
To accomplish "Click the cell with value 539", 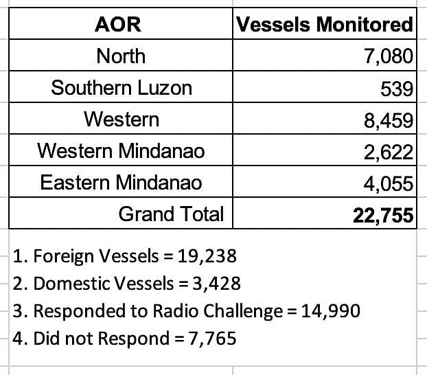I will (x=324, y=87).
